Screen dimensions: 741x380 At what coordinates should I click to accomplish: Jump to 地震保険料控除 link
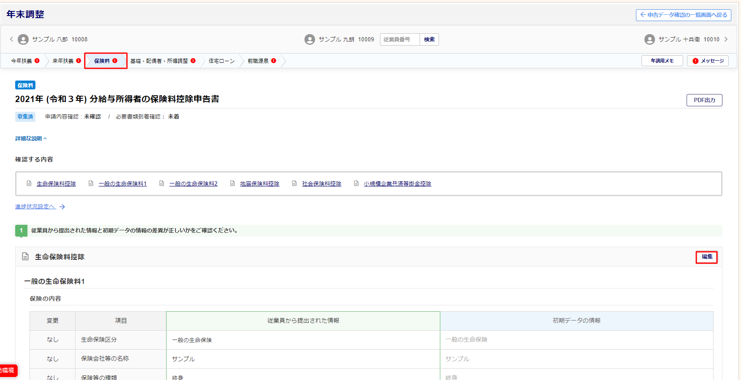pyautogui.click(x=260, y=183)
